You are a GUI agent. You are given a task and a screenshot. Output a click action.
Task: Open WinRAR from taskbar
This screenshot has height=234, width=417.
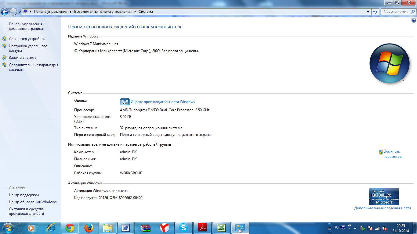(146, 228)
